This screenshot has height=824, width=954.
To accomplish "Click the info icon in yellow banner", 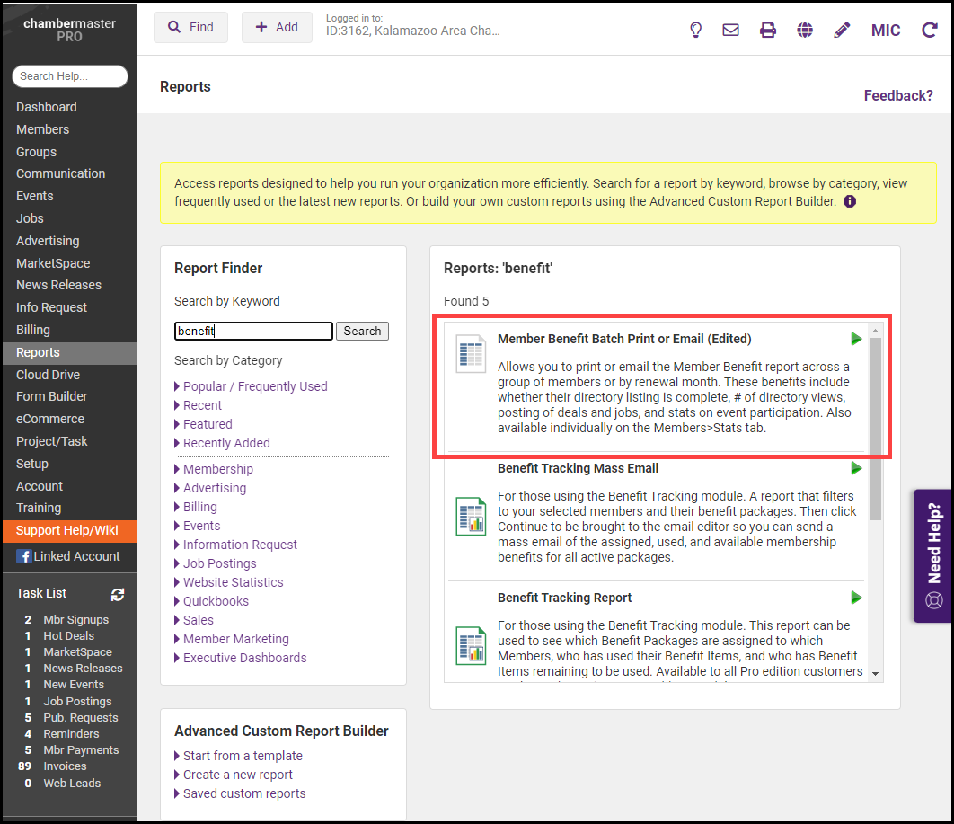I will click(x=850, y=201).
